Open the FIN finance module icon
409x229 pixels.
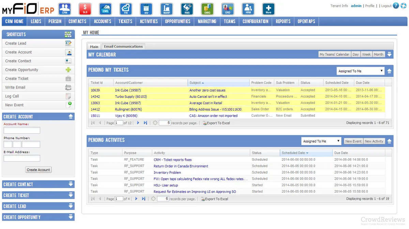point(126,9)
